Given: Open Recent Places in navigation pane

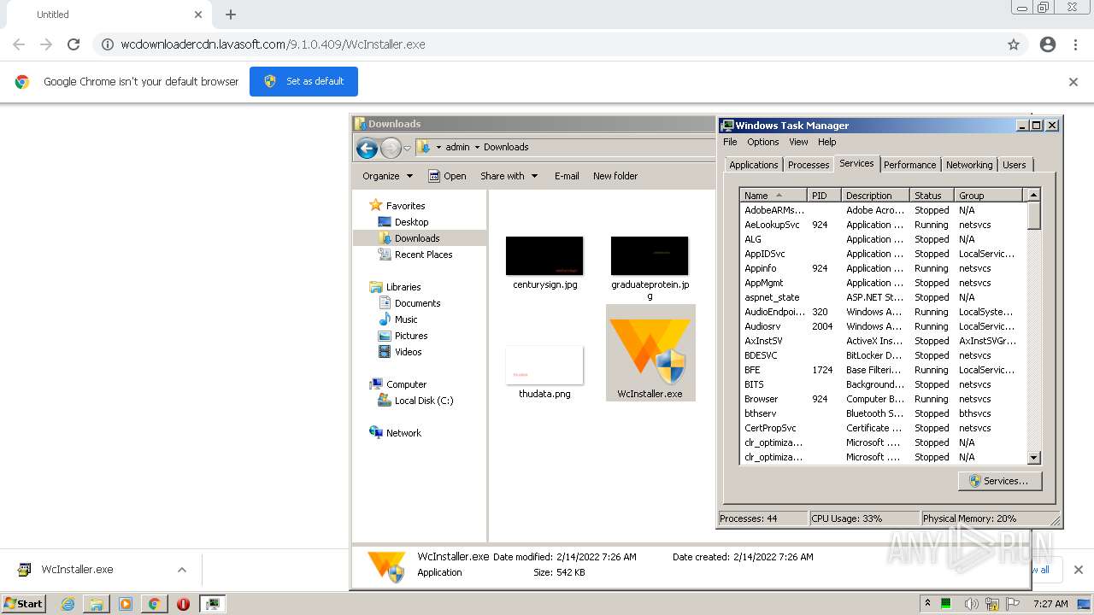Looking at the screenshot, I should coord(423,255).
